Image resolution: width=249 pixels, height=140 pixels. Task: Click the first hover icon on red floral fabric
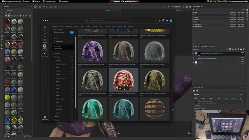[x=120, y=88]
